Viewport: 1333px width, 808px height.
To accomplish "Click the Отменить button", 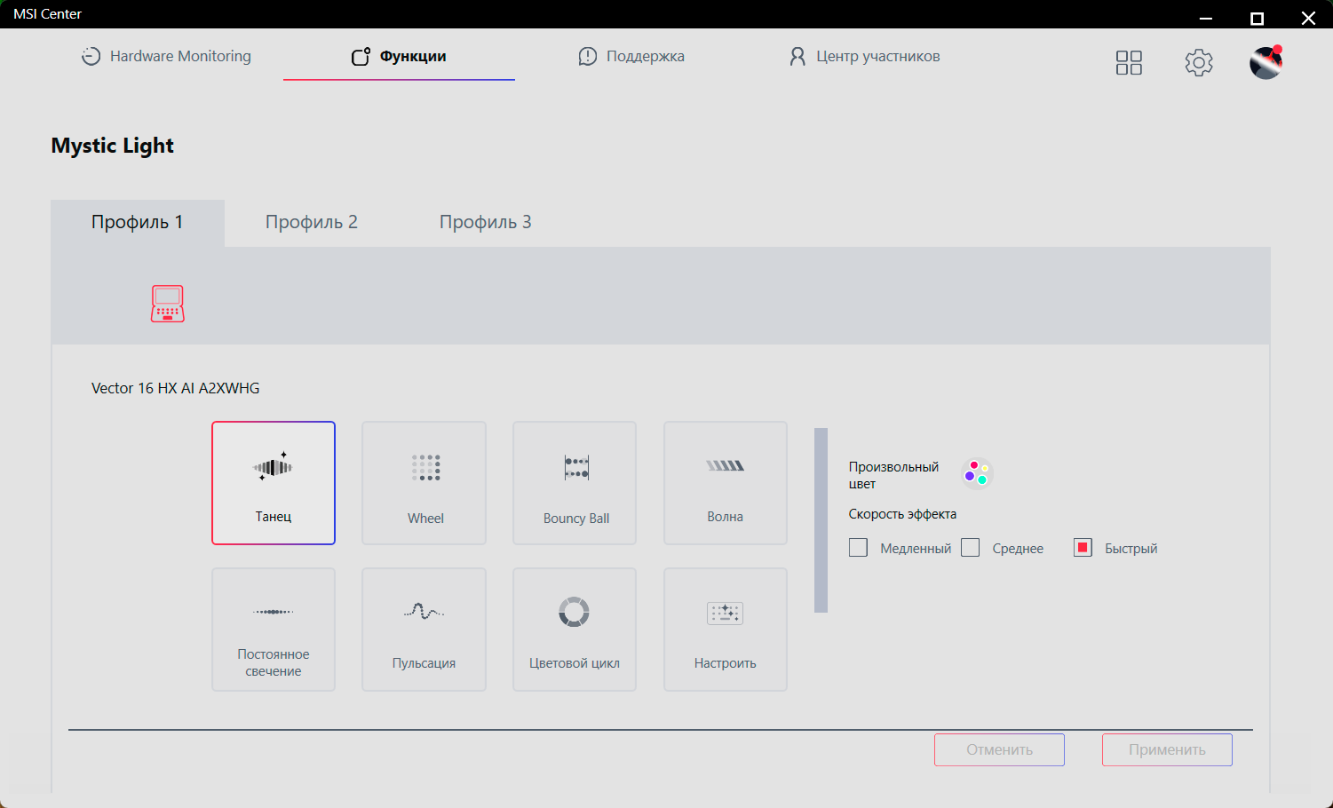I will pos(999,749).
